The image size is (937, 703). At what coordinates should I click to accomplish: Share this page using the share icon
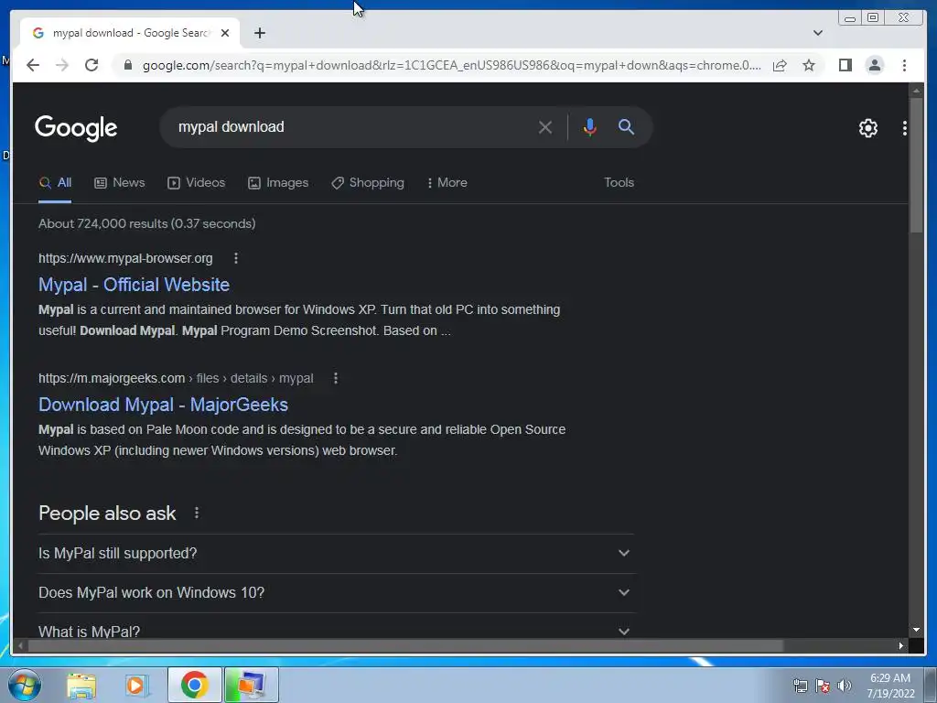780,65
